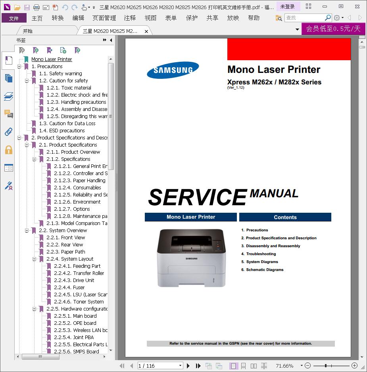Open the 主页 ribbon tab
The width and height of the screenshot is (367, 372).
(37, 18)
